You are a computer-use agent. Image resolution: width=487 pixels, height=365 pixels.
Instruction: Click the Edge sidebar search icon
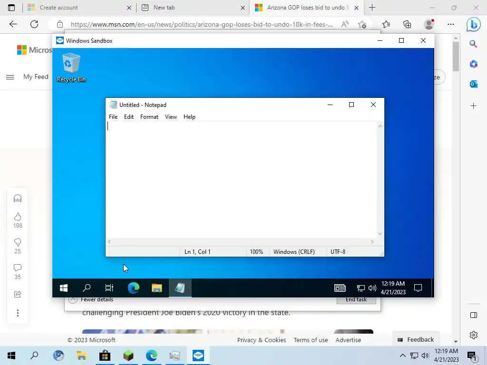473,44
